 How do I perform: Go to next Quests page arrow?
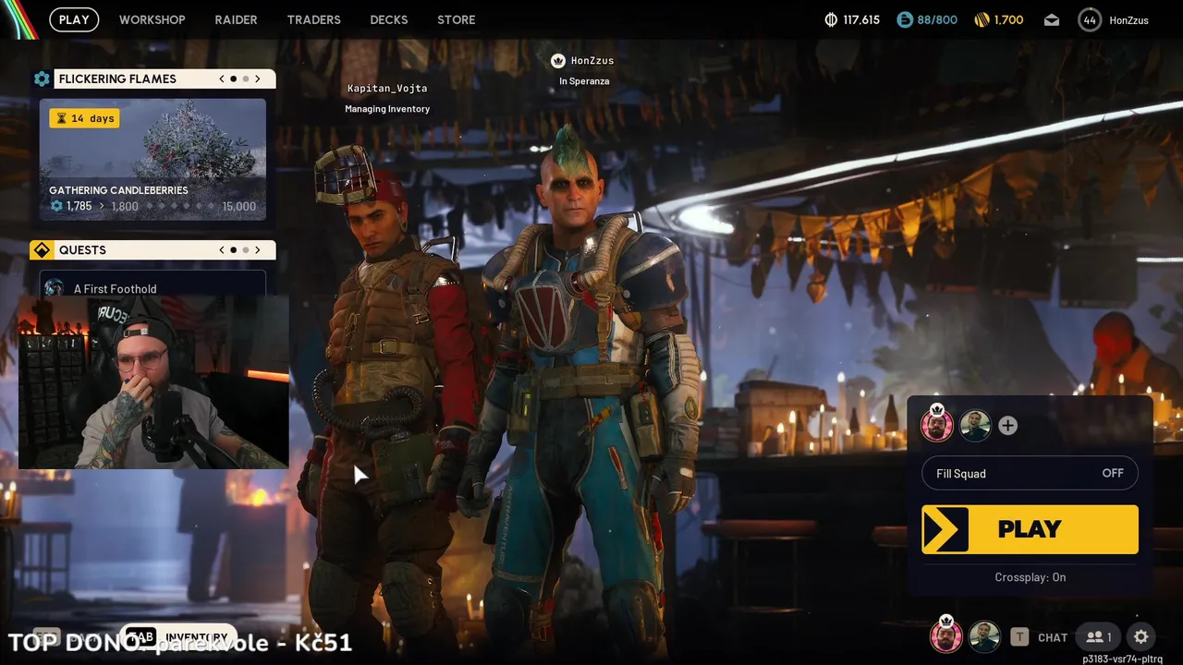[258, 250]
